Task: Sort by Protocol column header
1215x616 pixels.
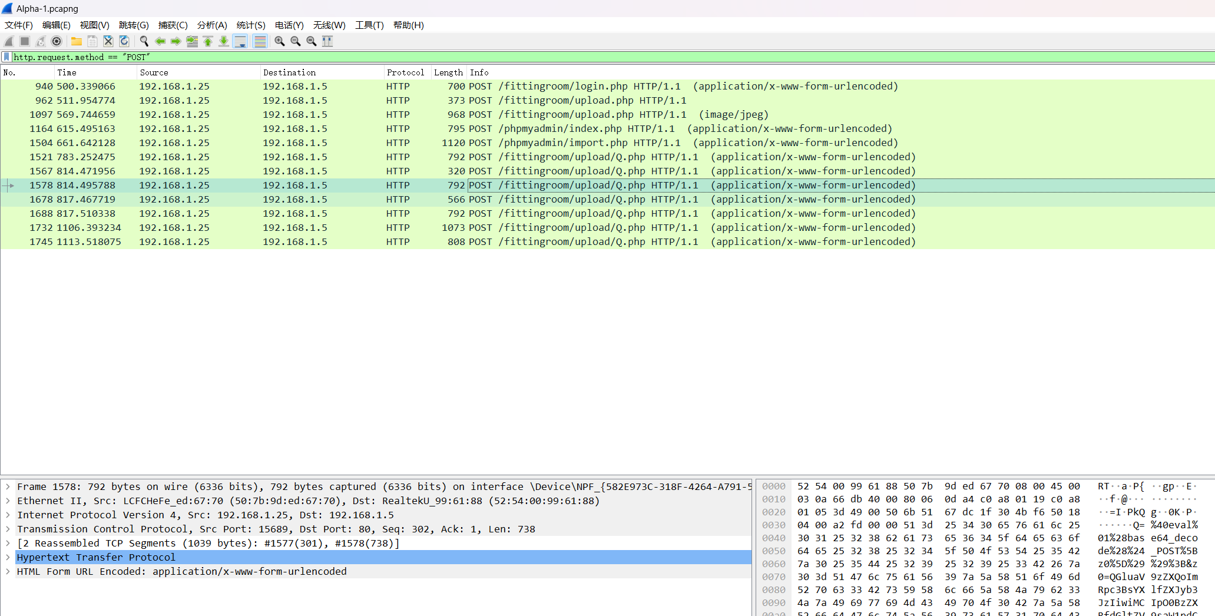Action: coord(408,72)
